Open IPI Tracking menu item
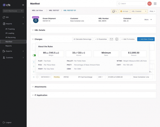This screenshot has height=127, width=160. coord(10,29)
